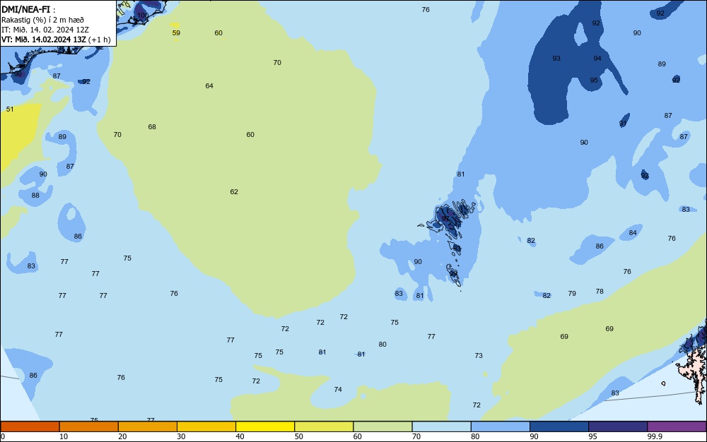Click the purple swatch above 99.9

[x=677, y=426]
